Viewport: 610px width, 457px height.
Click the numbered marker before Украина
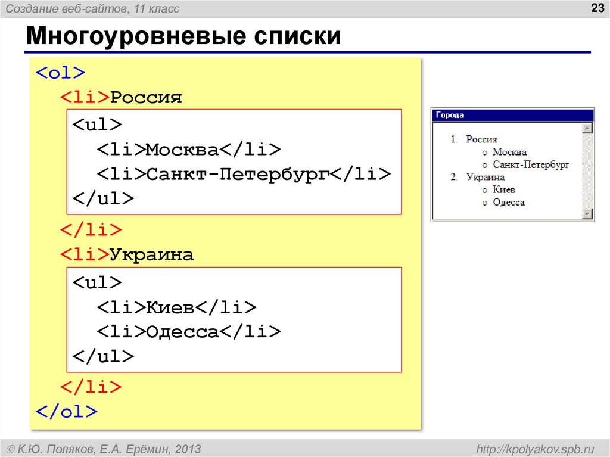[455, 176]
